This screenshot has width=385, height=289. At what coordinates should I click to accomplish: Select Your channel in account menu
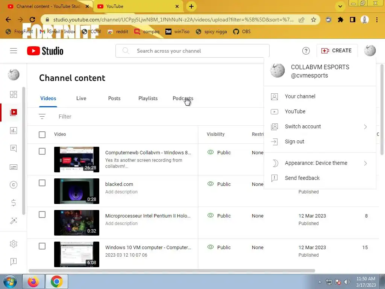pos(320,96)
